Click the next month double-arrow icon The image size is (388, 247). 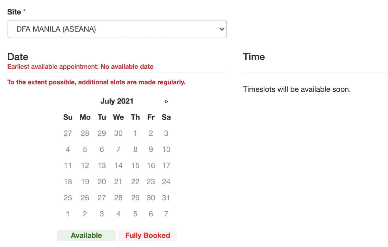(x=166, y=101)
